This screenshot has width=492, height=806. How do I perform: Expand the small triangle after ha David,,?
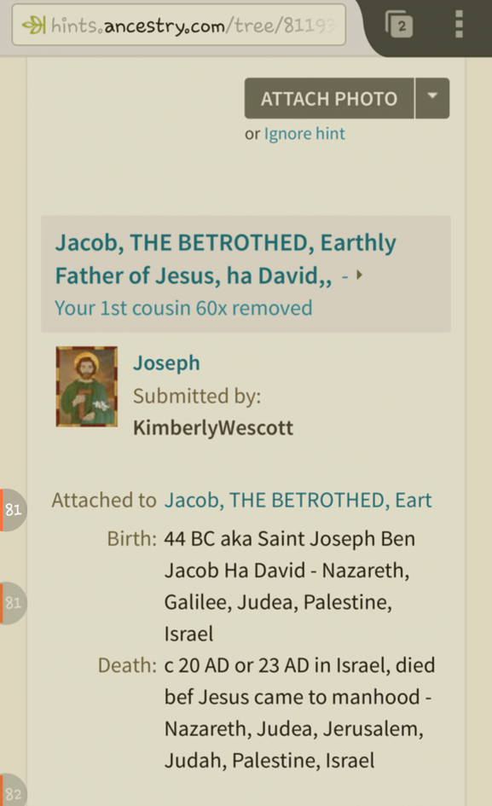[x=359, y=275]
